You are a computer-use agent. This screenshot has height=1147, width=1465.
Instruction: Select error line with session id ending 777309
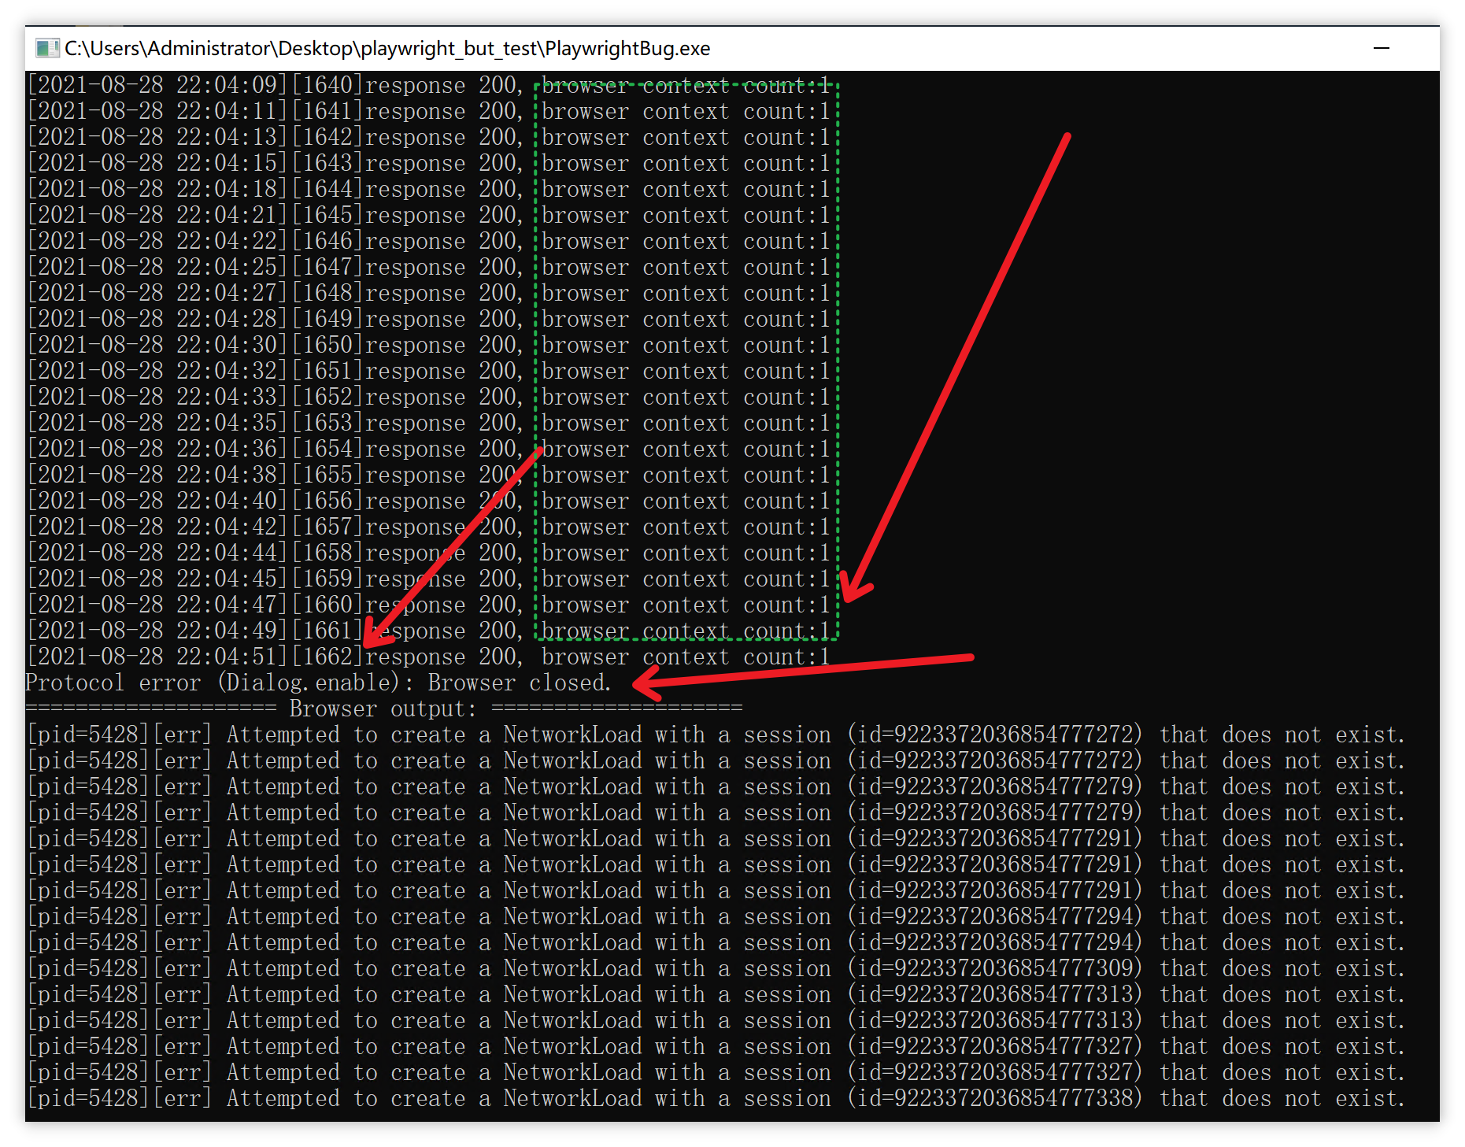(716, 968)
